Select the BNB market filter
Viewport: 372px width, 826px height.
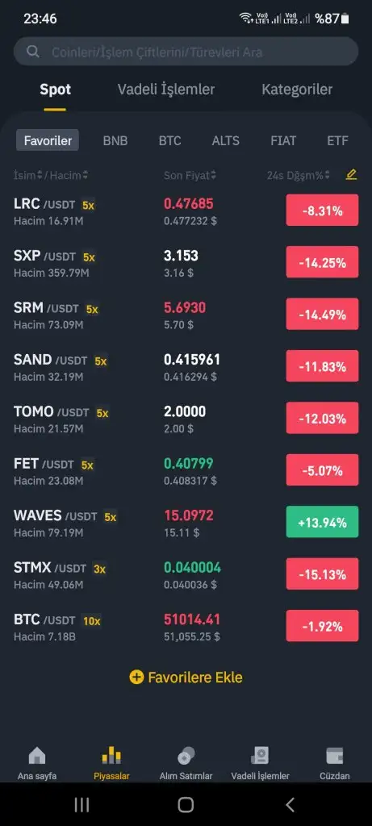[115, 140]
